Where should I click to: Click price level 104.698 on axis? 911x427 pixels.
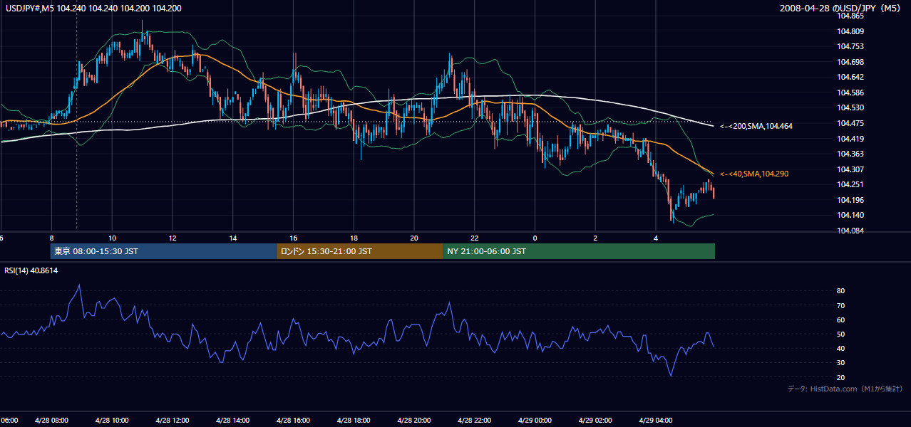(850, 62)
